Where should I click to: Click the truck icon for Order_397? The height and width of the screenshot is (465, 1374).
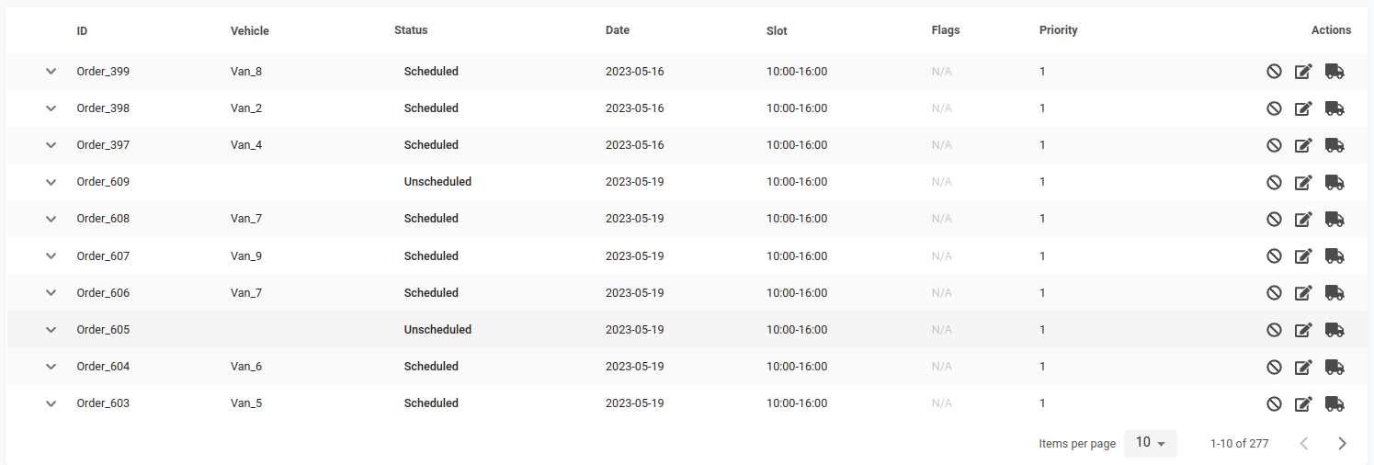[x=1334, y=145]
